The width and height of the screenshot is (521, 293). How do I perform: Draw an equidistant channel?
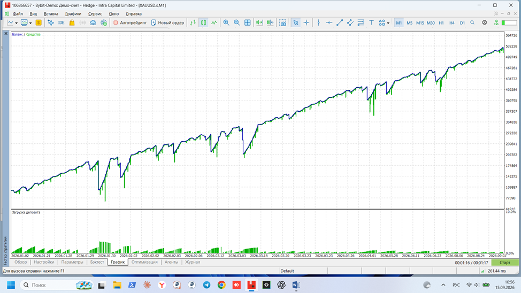point(350,22)
